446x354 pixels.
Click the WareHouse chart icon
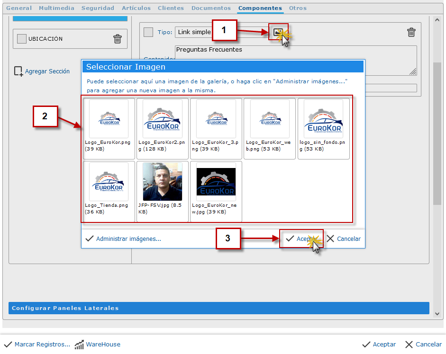pyautogui.click(x=79, y=345)
